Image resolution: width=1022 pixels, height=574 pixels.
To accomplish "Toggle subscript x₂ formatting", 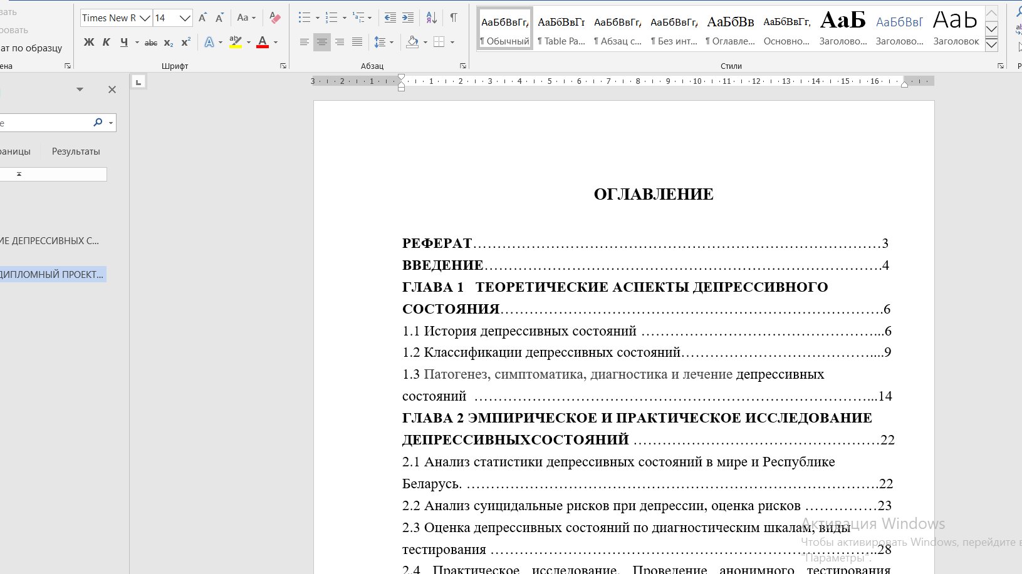I will coord(169,43).
